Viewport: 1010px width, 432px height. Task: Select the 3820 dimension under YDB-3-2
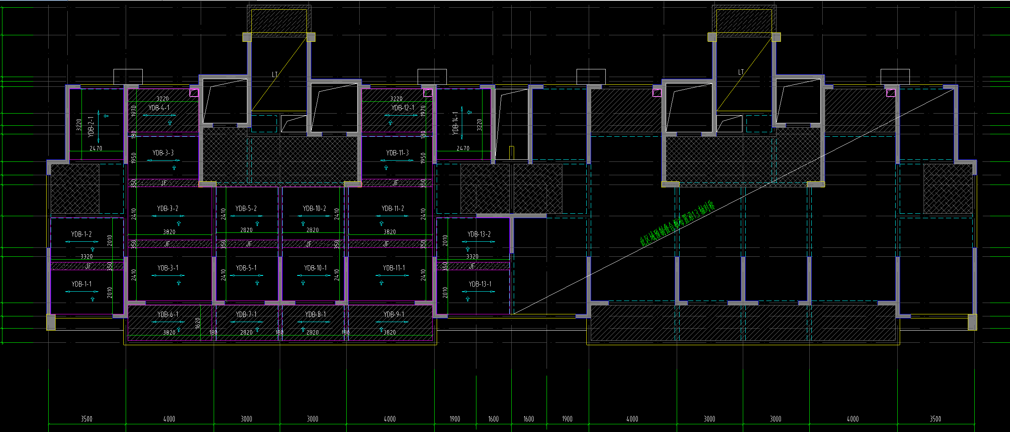point(169,232)
